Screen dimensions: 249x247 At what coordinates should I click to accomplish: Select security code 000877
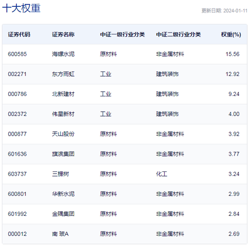[x=17, y=134]
